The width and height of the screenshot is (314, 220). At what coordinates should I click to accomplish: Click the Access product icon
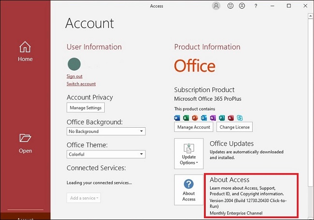pyautogui.click(x=231, y=118)
